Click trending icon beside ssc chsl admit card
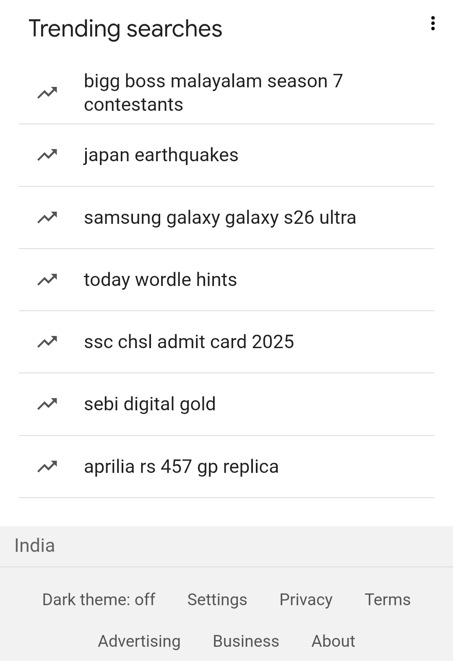 click(x=47, y=342)
